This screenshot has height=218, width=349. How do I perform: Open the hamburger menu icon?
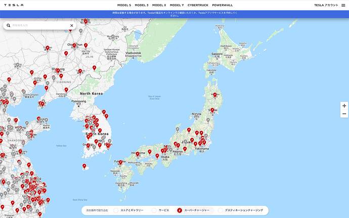tap(343, 5)
